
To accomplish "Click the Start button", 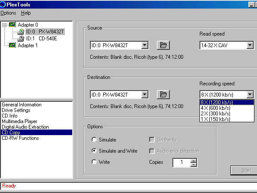I will click(x=244, y=170).
